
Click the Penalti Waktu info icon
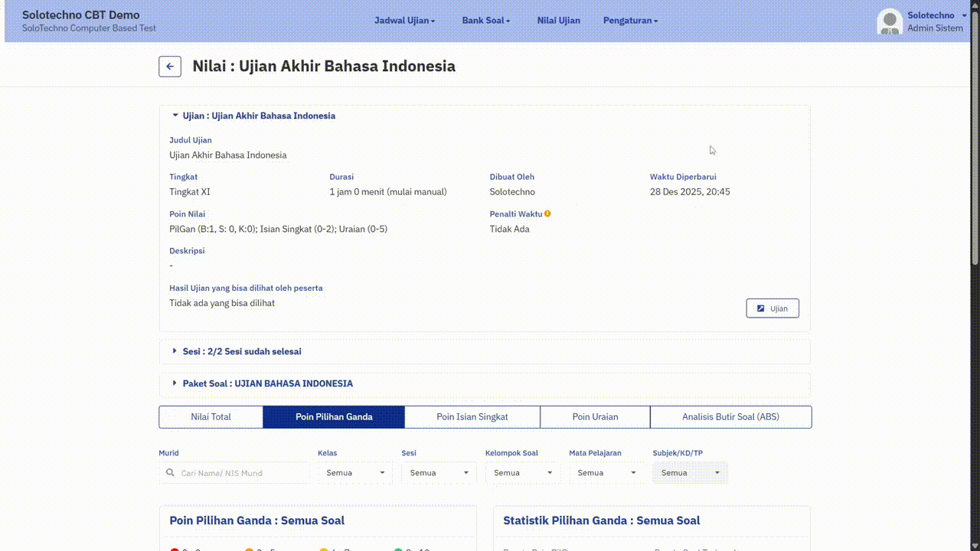click(x=547, y=214)
